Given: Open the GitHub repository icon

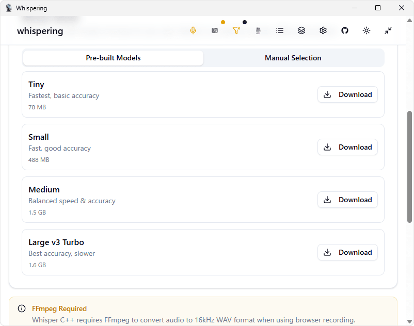Looking at the screenshot, I should pyautogui.click(x=345, y=30).
